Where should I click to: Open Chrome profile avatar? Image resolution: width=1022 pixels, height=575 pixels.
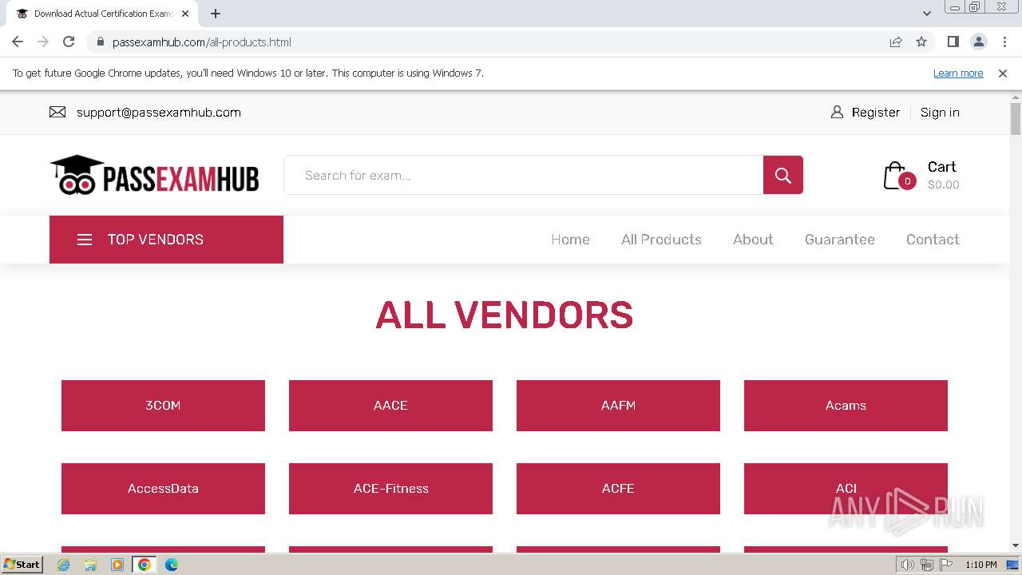pyautogui.click(x=978, y=42)
